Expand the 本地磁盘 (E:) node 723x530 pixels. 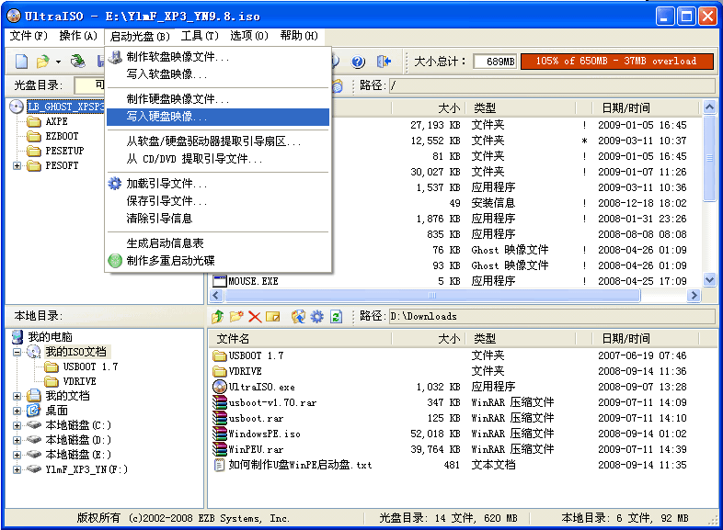[x=17, y=455]
